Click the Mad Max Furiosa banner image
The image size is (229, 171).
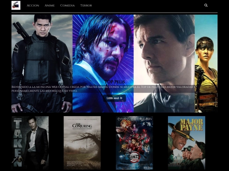click(x=206, y=63)
